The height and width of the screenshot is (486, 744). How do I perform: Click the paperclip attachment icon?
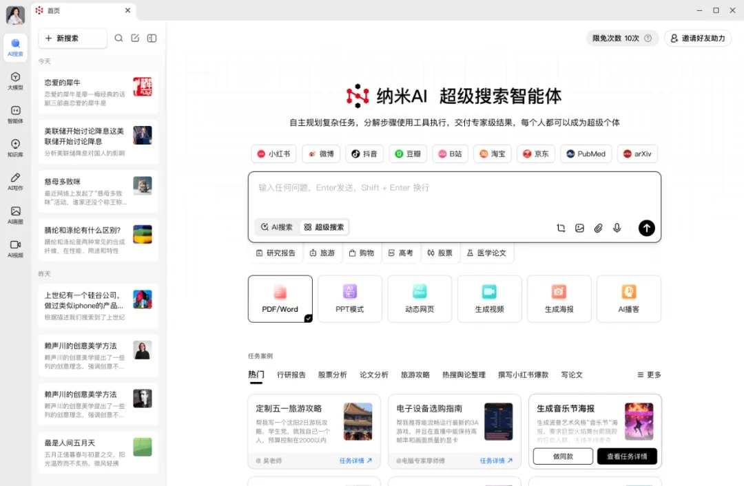click(x=599, y=228)
